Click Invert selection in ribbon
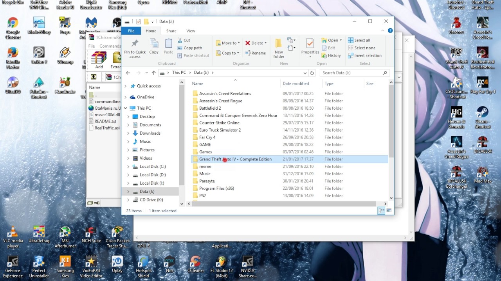Screen dimensions: 501x281 pos(365,55)
